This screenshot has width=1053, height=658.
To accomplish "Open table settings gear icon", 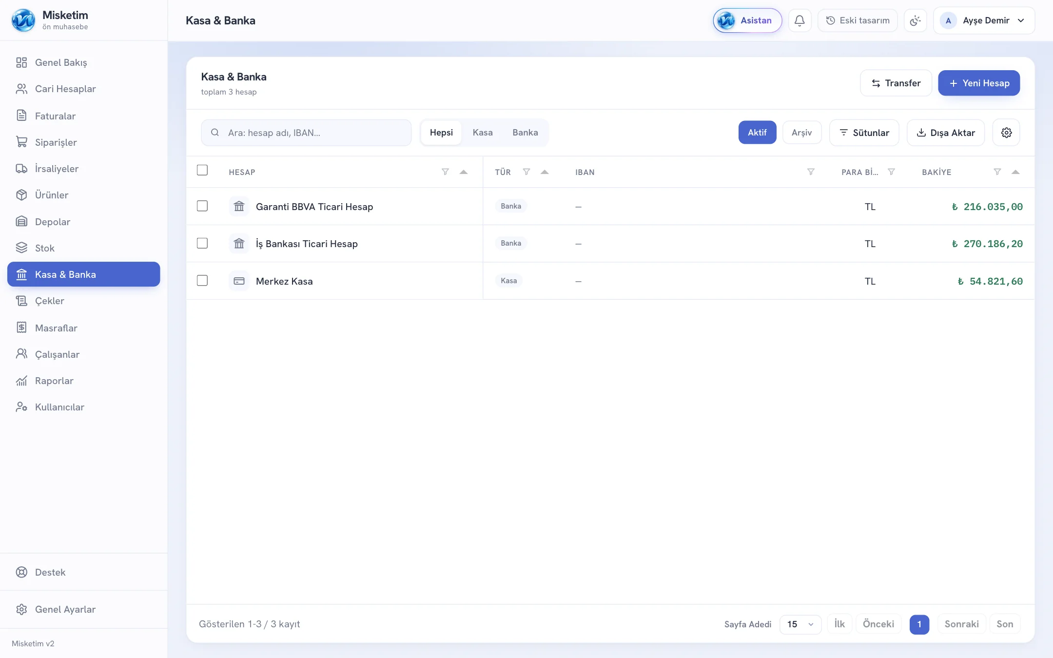I will (1006, 133).
